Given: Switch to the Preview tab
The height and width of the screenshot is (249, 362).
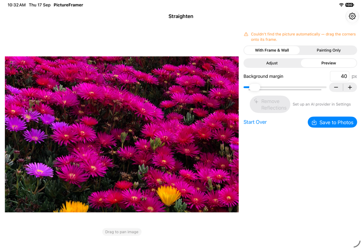Looking at the screenshot, I should click(328, 63).
